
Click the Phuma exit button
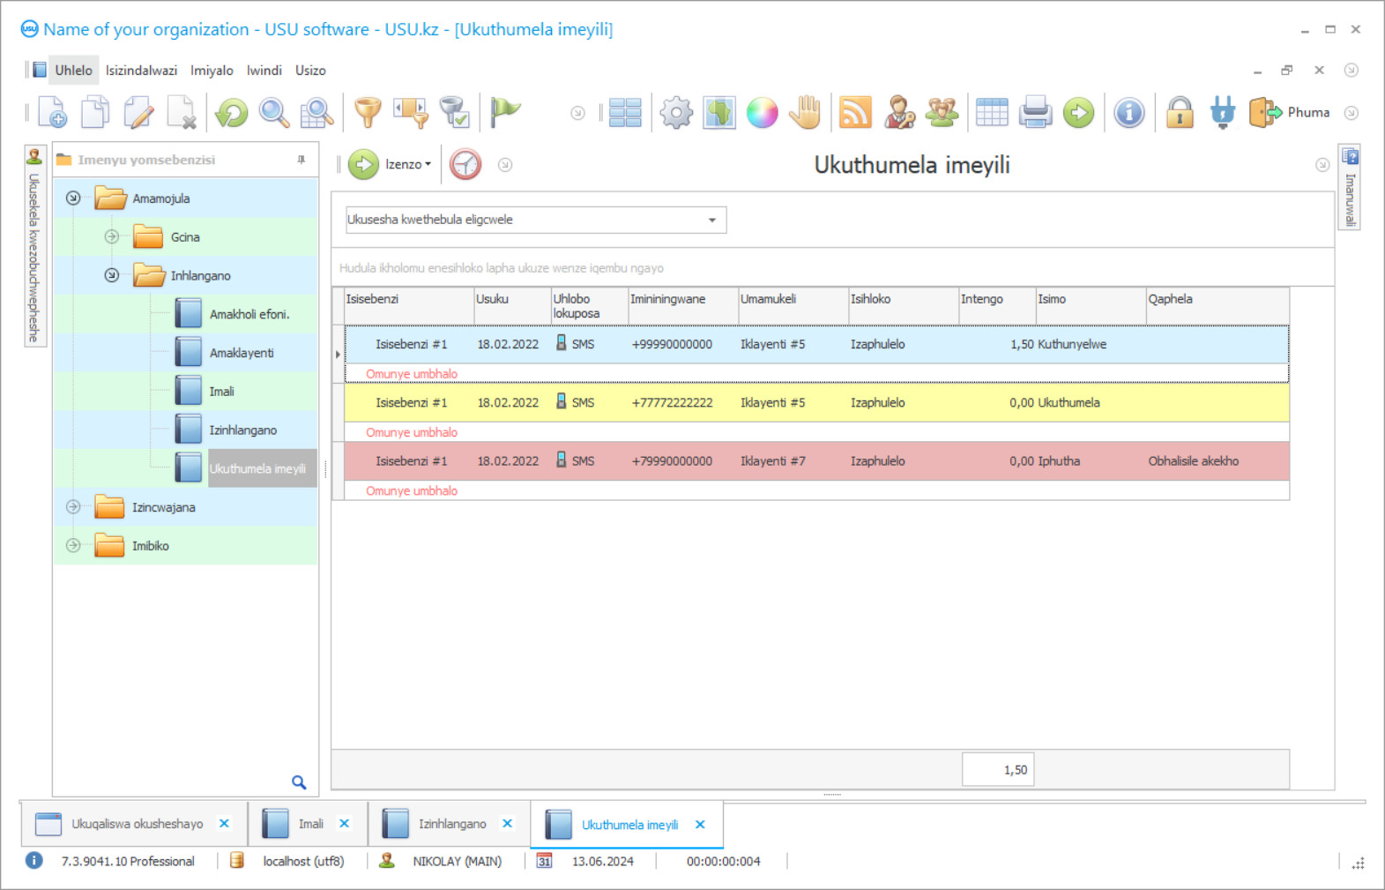coord(1290,113)
